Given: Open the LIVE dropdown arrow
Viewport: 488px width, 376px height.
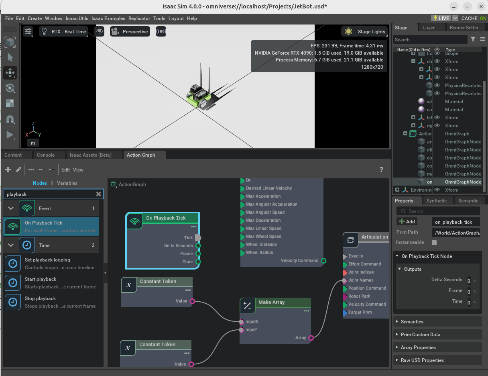Looking at the screenshot, I should [x=455, y=18].
